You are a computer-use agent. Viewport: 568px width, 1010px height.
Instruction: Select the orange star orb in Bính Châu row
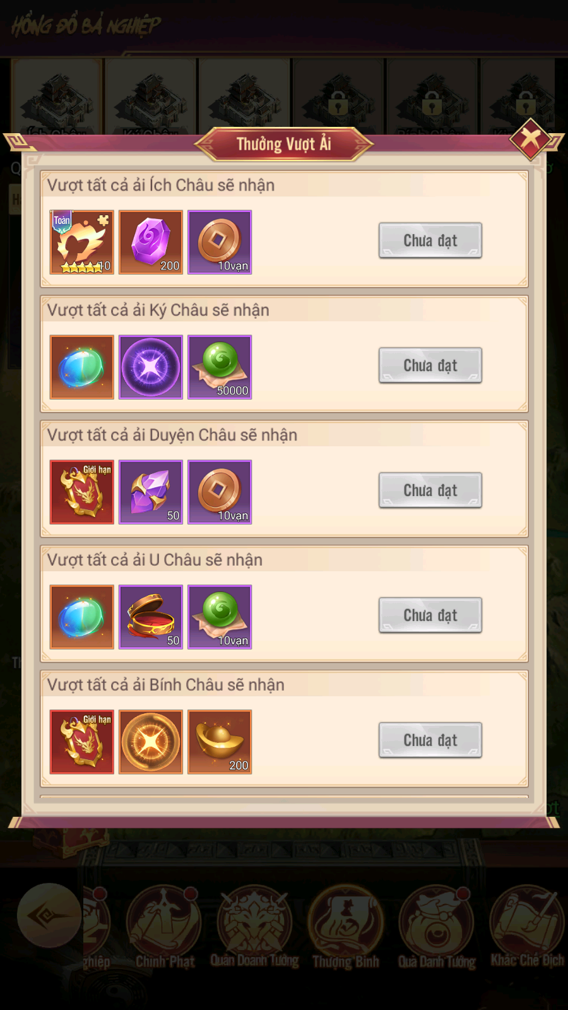(x=151, y=742)
